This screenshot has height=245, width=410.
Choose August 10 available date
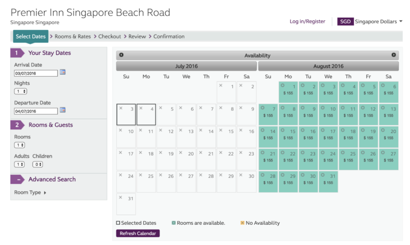[x=328, y=115]
